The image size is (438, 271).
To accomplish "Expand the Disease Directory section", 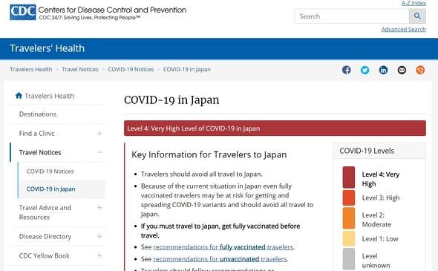I will point(99,236).
